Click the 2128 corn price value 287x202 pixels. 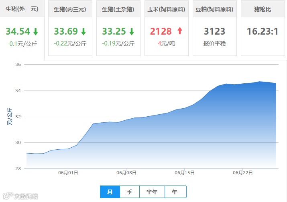click(x=161, y=31)
